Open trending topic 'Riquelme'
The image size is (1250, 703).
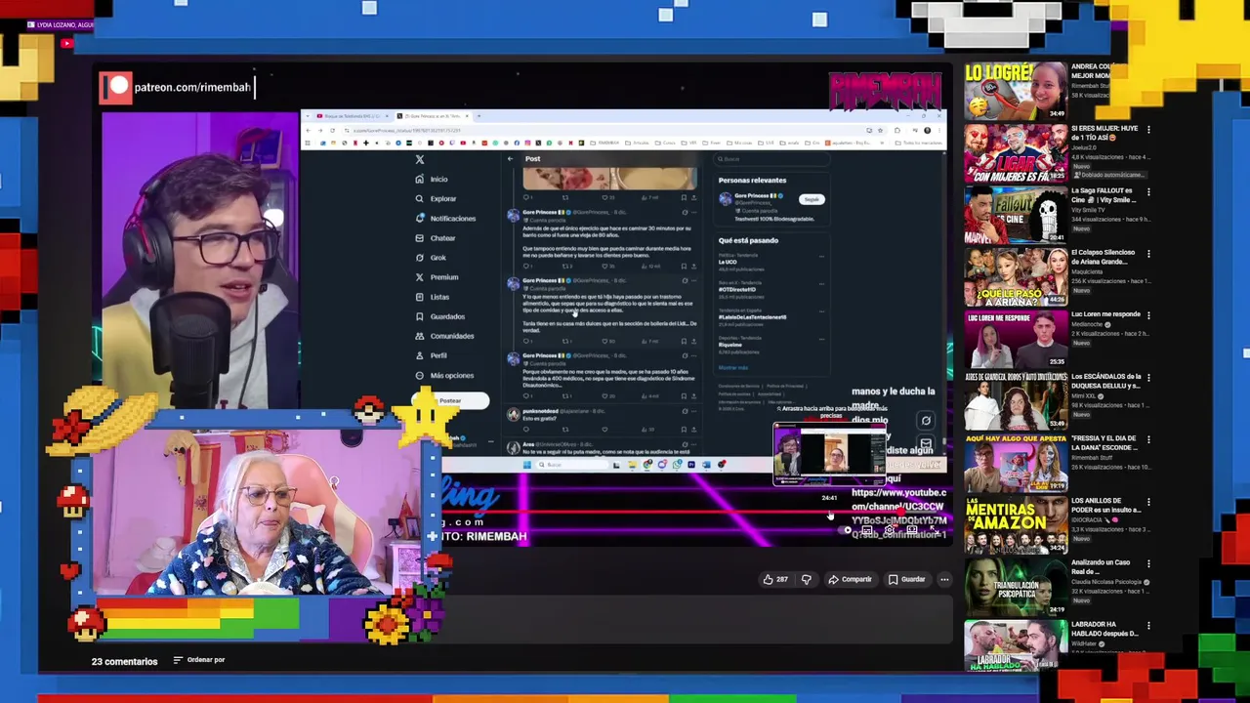click(731, 345)
